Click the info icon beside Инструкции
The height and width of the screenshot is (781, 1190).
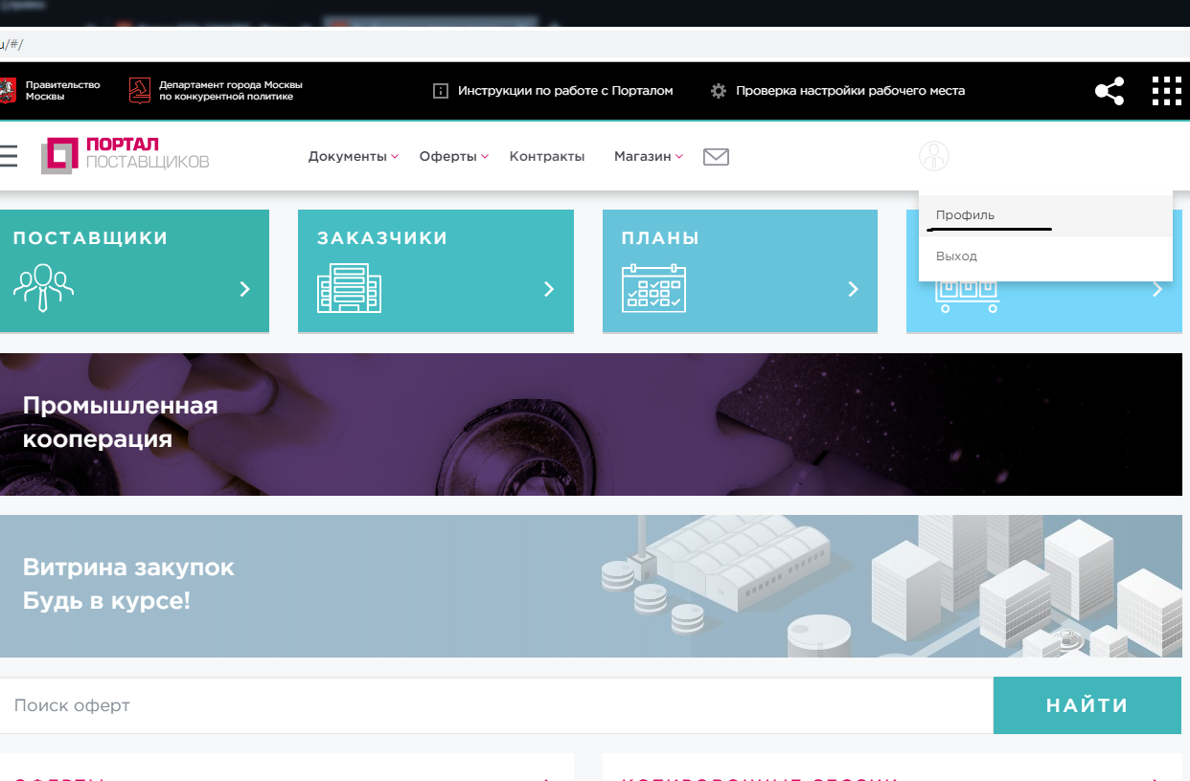pyautogui.click(x=441, y=91)
